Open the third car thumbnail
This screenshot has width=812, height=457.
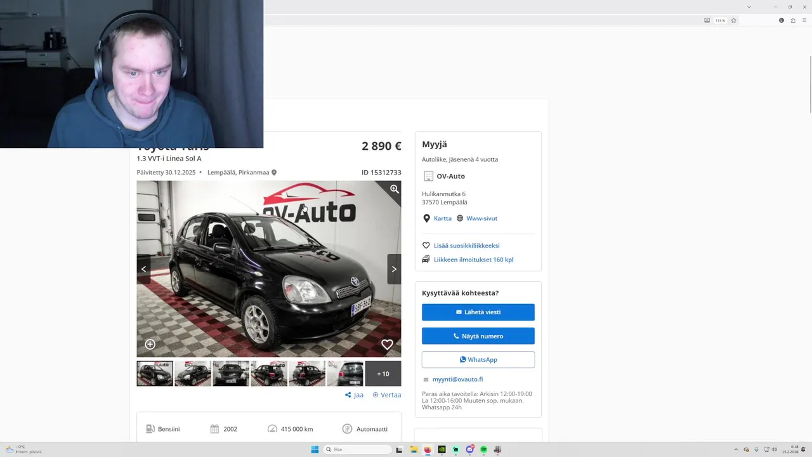(231, 374)
